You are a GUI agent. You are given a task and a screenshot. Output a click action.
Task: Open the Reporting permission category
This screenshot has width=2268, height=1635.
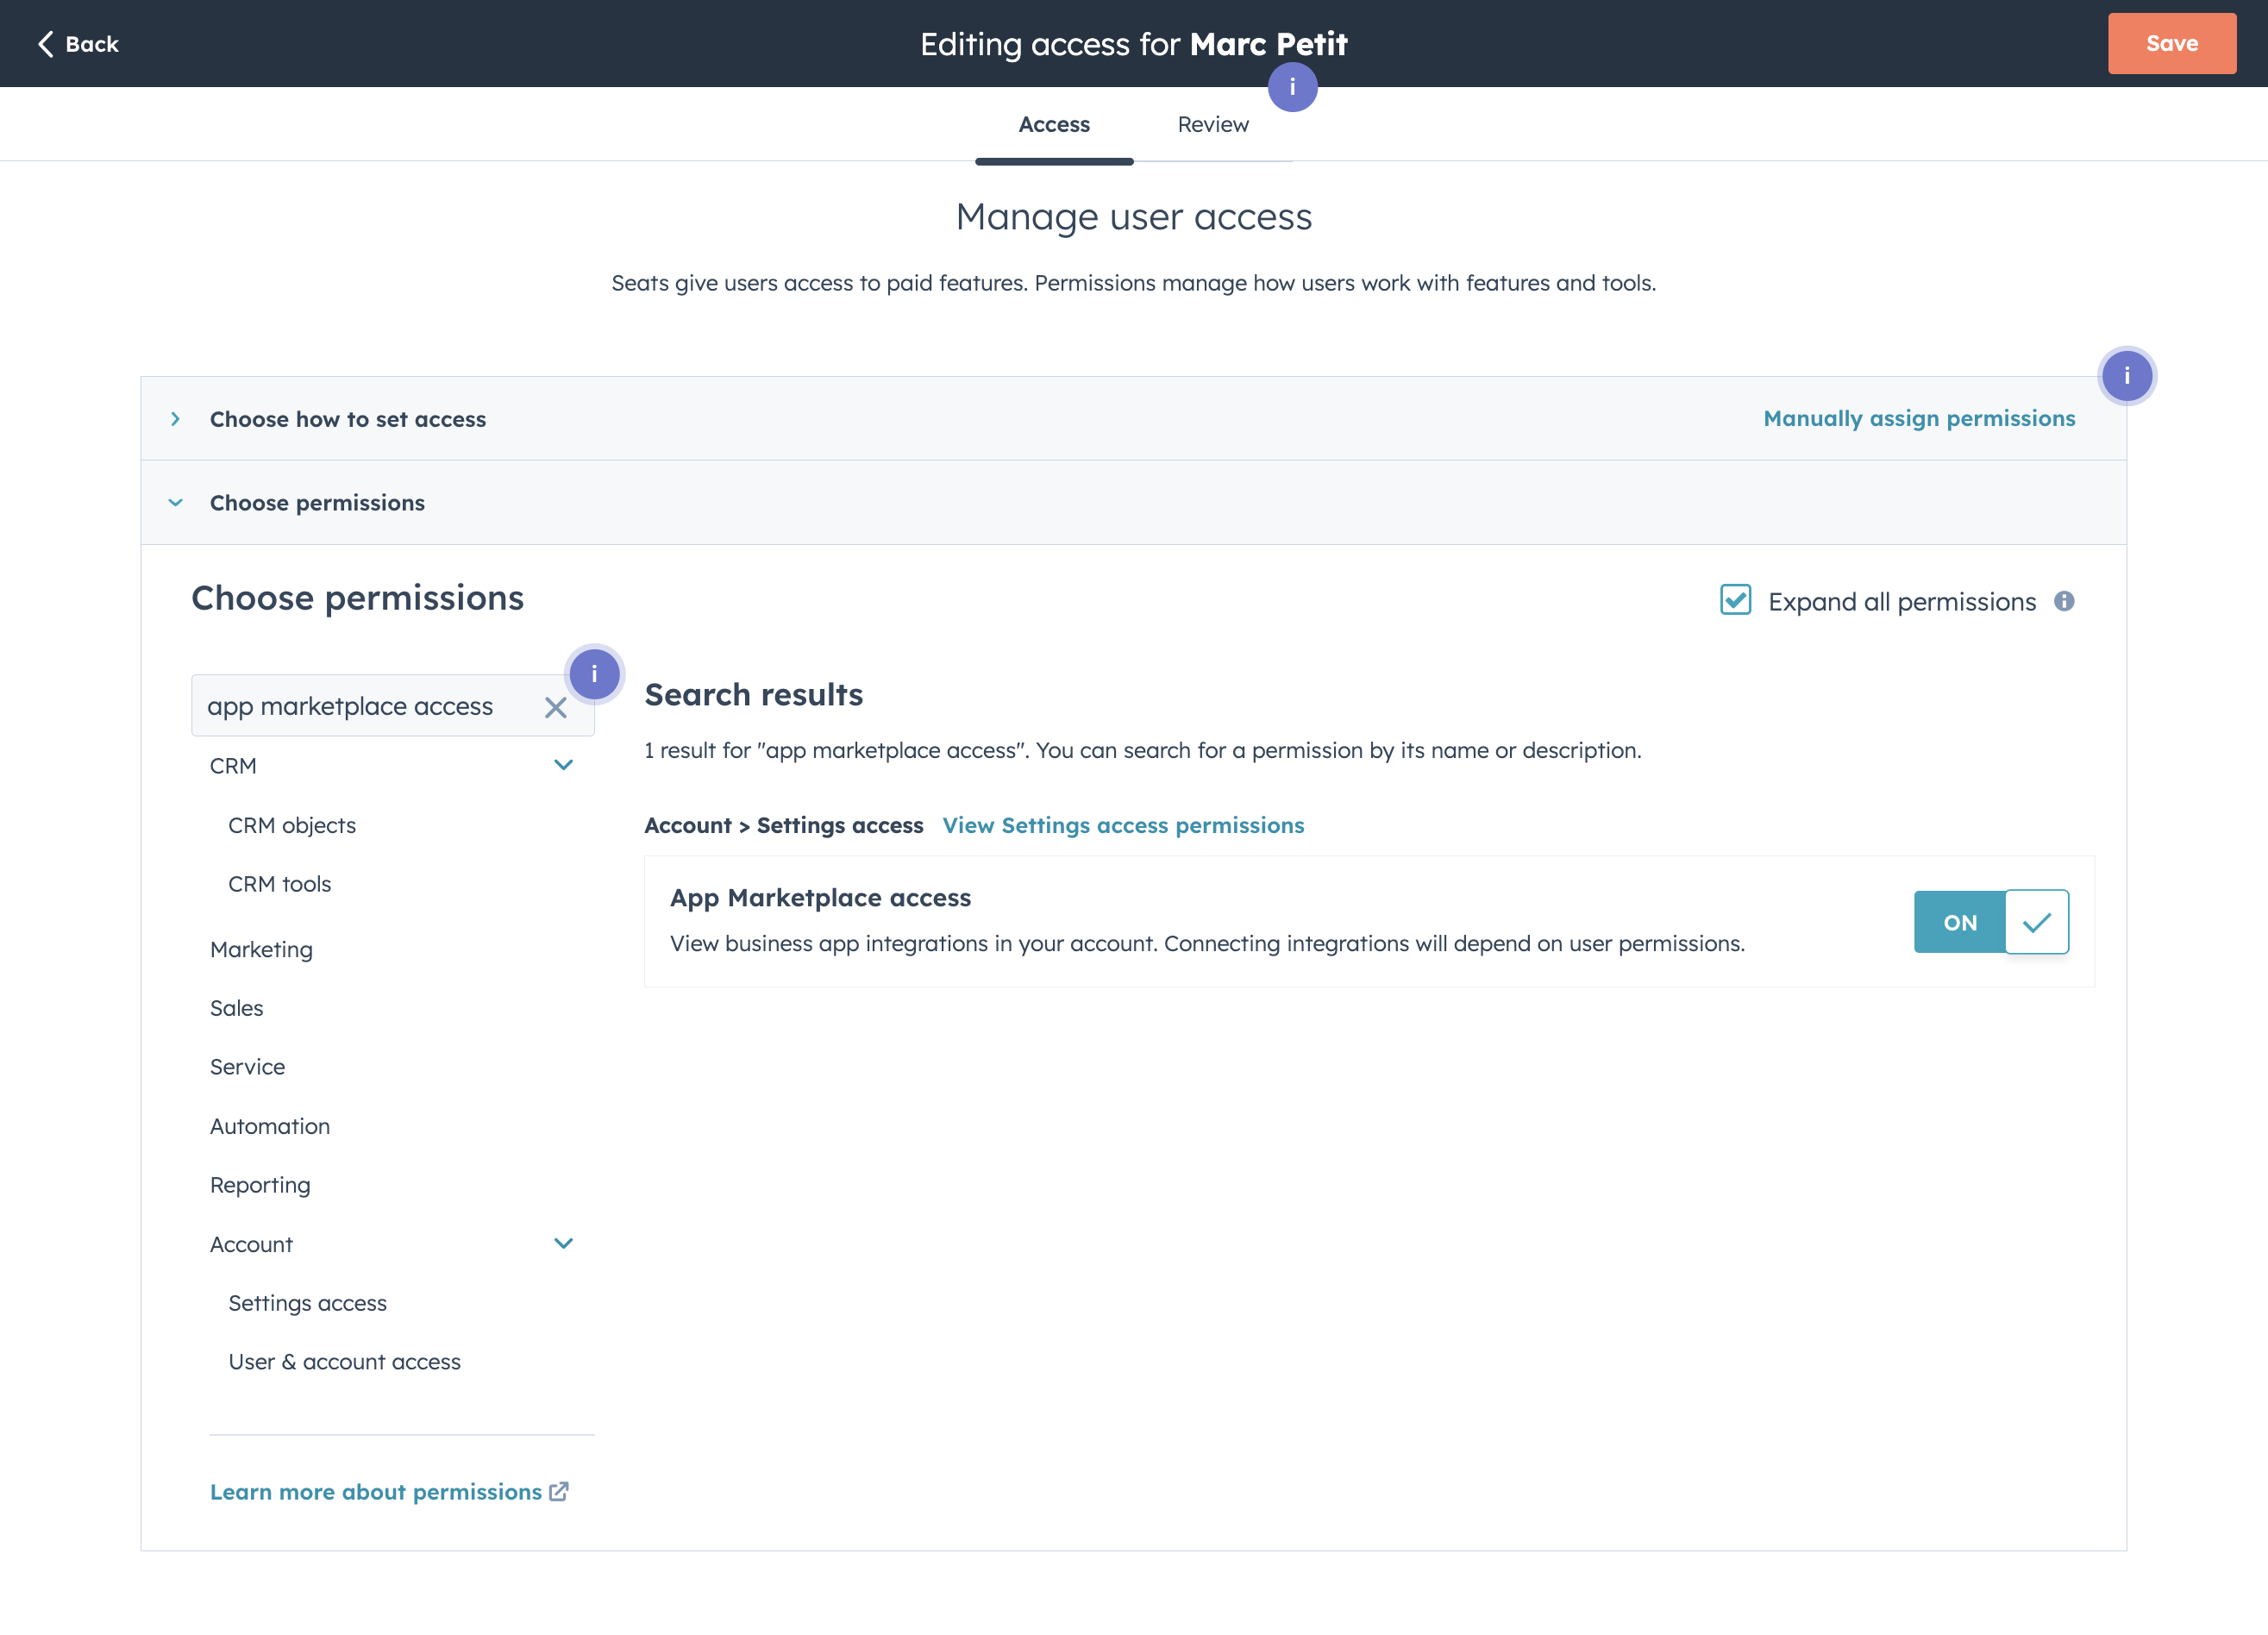(260, 1185)
